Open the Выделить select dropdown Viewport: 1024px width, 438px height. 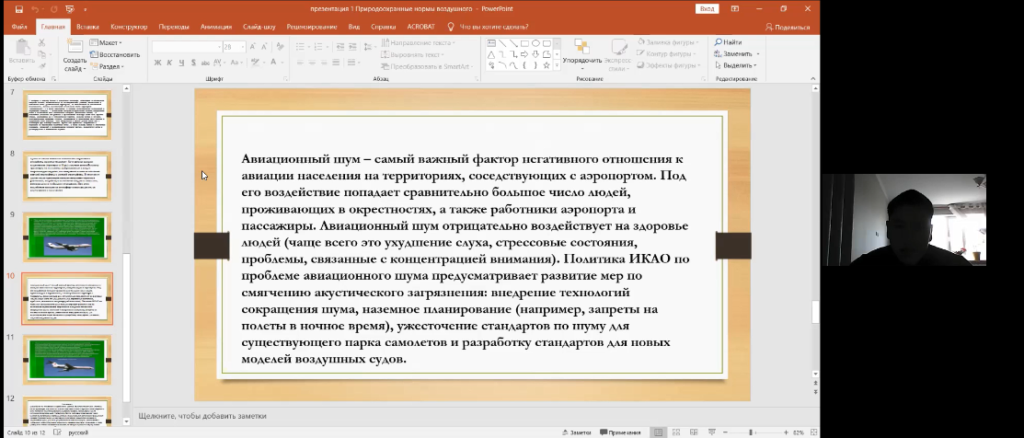(735, 65)
